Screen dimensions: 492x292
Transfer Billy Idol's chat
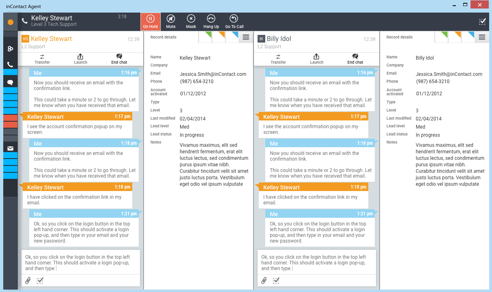278,59
